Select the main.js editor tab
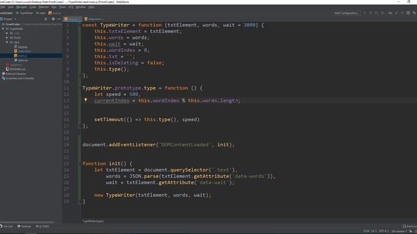 [x=72, y=19]
